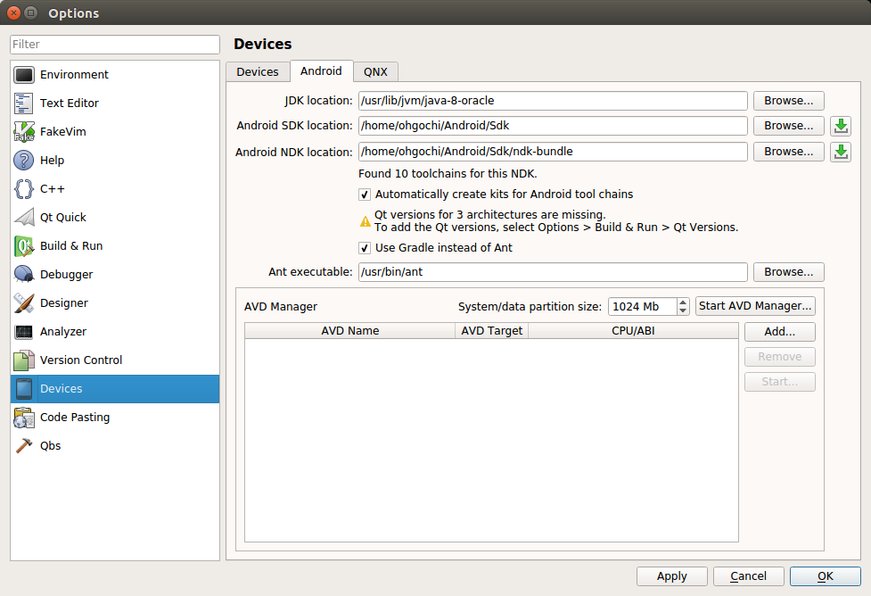
Task: Select the Version Control label in list
Action: click(x=81, y=360)
